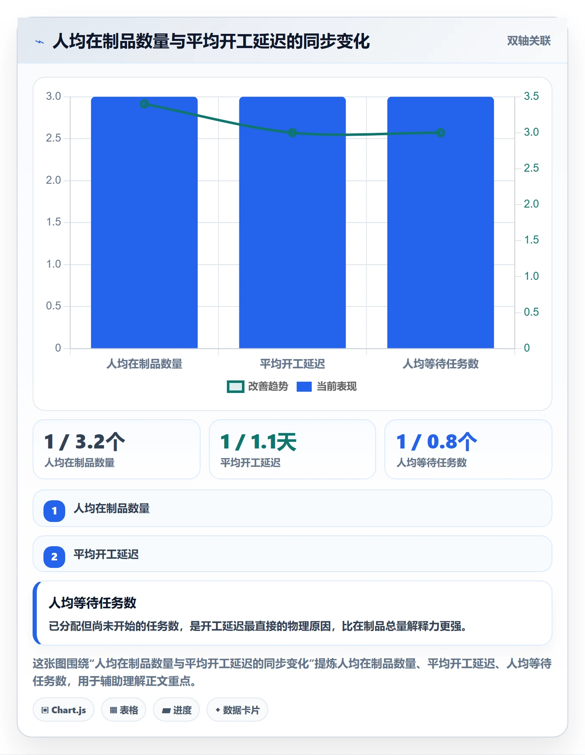585x755 pixels.
Task: Click the 双轴关联 badge in the header
Action: point(529,41)
